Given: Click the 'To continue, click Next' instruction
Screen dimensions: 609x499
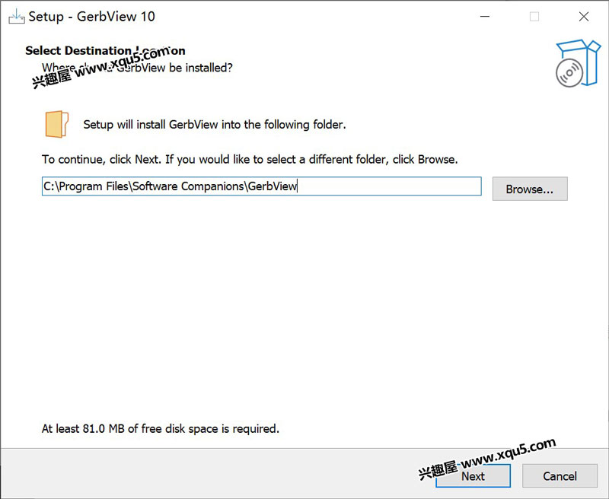Looking at the screenshot, I should coord(250,160).
